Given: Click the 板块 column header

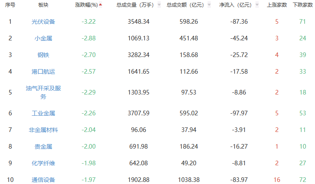Looking at the screenshot, I should point(43,5).
